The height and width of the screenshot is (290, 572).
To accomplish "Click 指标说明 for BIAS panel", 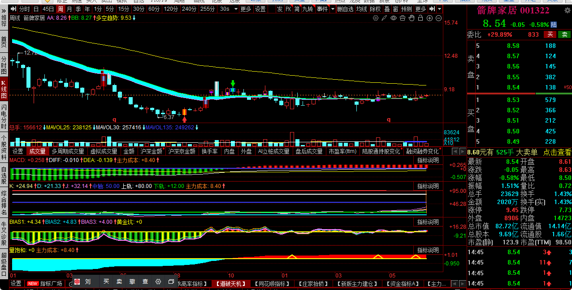I will point(428,222).
